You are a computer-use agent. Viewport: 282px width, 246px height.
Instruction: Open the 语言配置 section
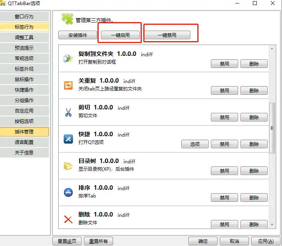click(x=24, y=142)
